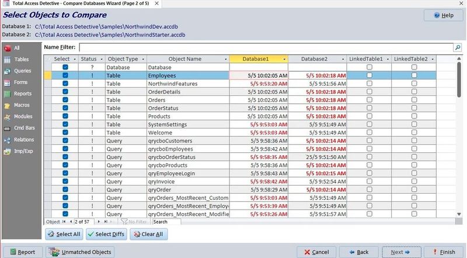Click the Modules icon in sidebar

pyautogui.click(x=8, y=117)
